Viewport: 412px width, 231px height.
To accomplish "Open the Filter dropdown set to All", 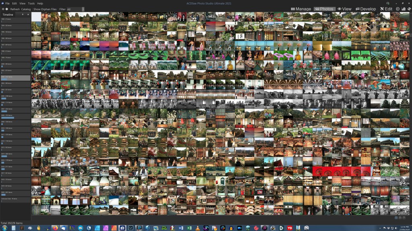I will pos(76,9).
